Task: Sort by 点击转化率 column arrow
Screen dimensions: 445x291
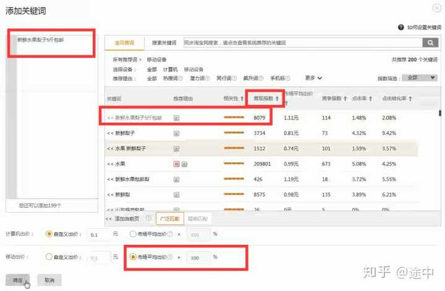Action: click(x=410, y=99)
